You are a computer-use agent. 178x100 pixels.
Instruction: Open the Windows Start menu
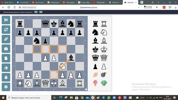click(3, 97)
